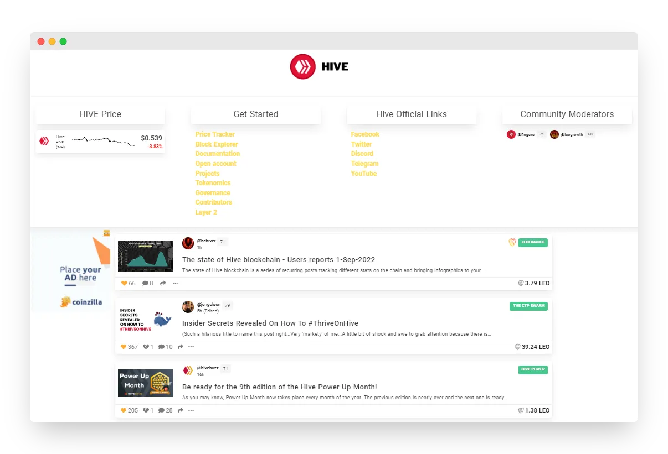Like the Hive Power Up Month post
668x454 pixels.
tap(124, 410)
